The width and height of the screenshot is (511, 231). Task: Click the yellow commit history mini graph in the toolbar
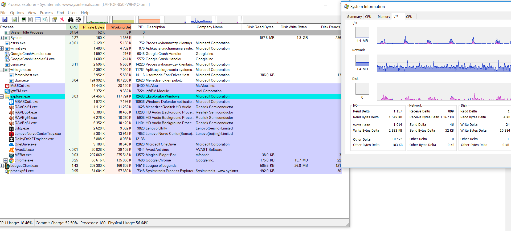pos(123,20)
